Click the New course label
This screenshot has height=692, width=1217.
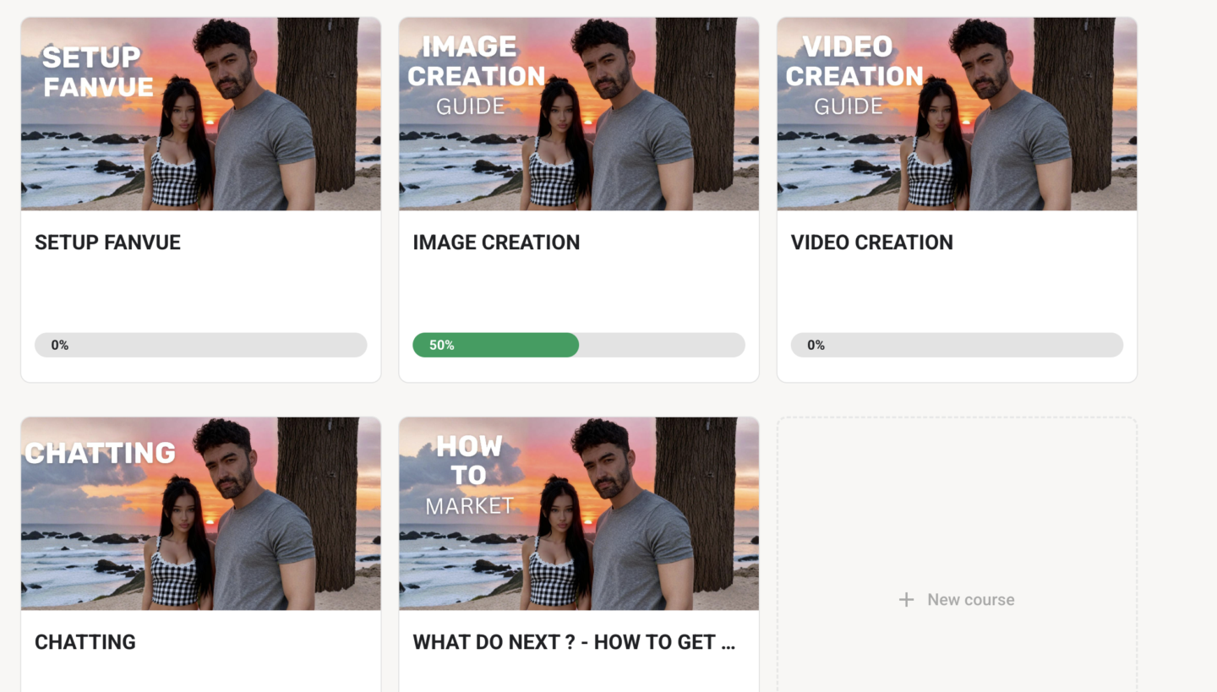971,600
